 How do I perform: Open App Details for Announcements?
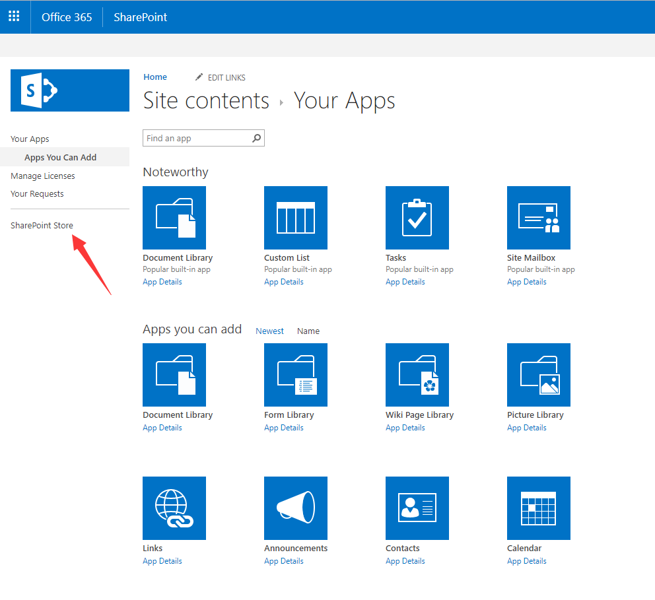coord(284,561)
